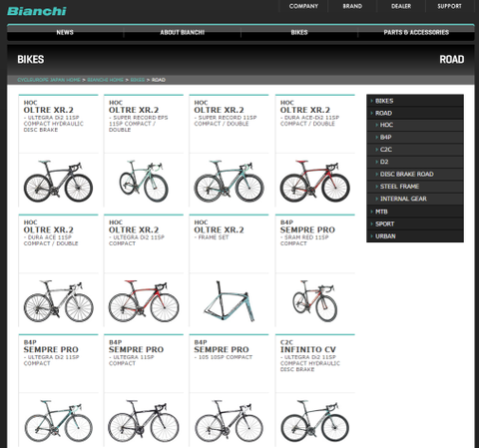The width and height of the screenshot is (479, 448).
Task: Open the ABOUT BIANCHI navigation tab
Action: [x=183, y=32]
